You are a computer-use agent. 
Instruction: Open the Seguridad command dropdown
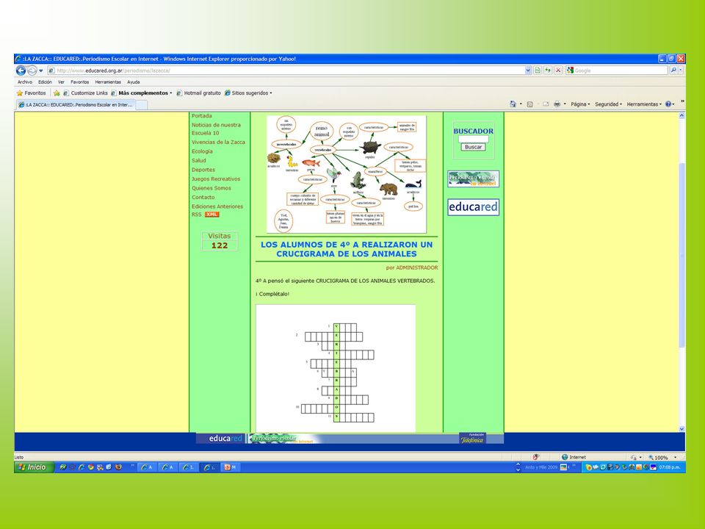(x=608, y=104)
